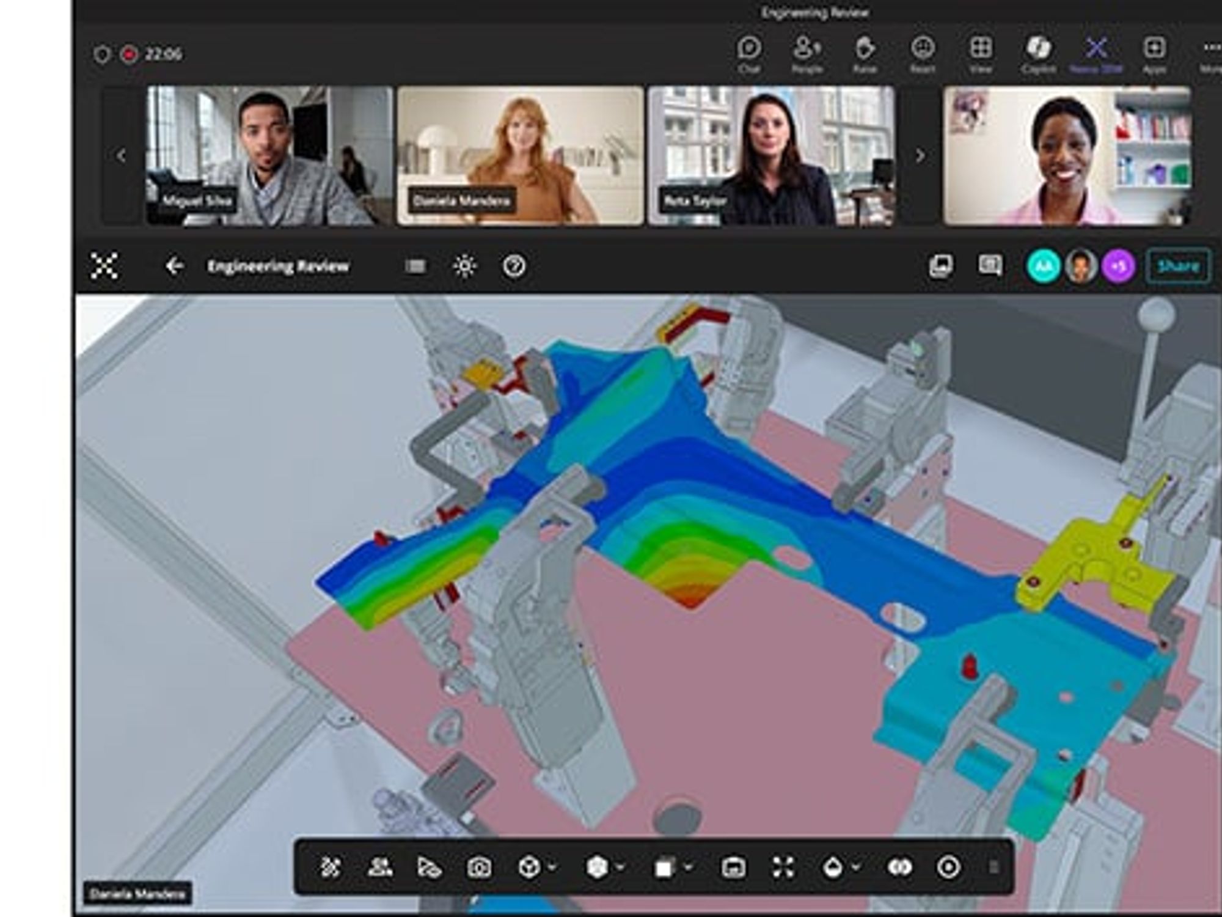Click the record circle button in toolbar
Image resolution: width=1222 pixels, height=917 pixels.
tap(949, 867)
